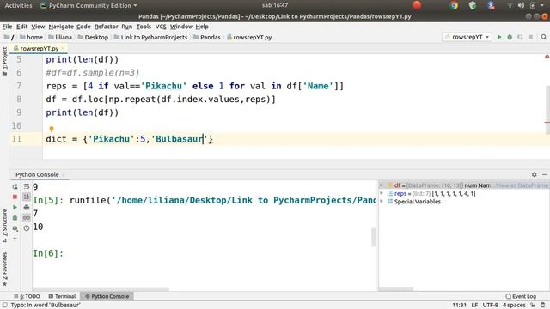
Task: Stop the console with red square
Action: click(15, 197)
